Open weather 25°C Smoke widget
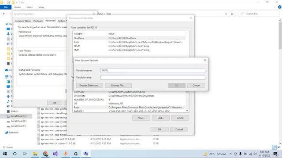This screenshot has width=282, height=158. [x=215, y=154]
